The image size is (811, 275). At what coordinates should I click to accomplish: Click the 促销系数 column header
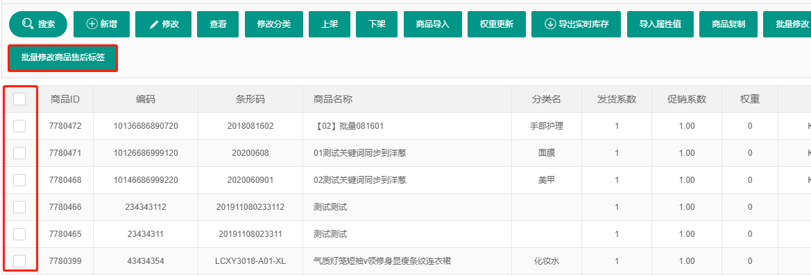pos(687,99)
